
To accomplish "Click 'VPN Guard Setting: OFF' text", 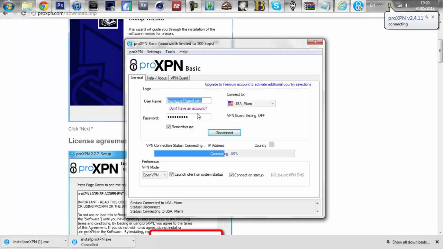I will pos(246,116).
